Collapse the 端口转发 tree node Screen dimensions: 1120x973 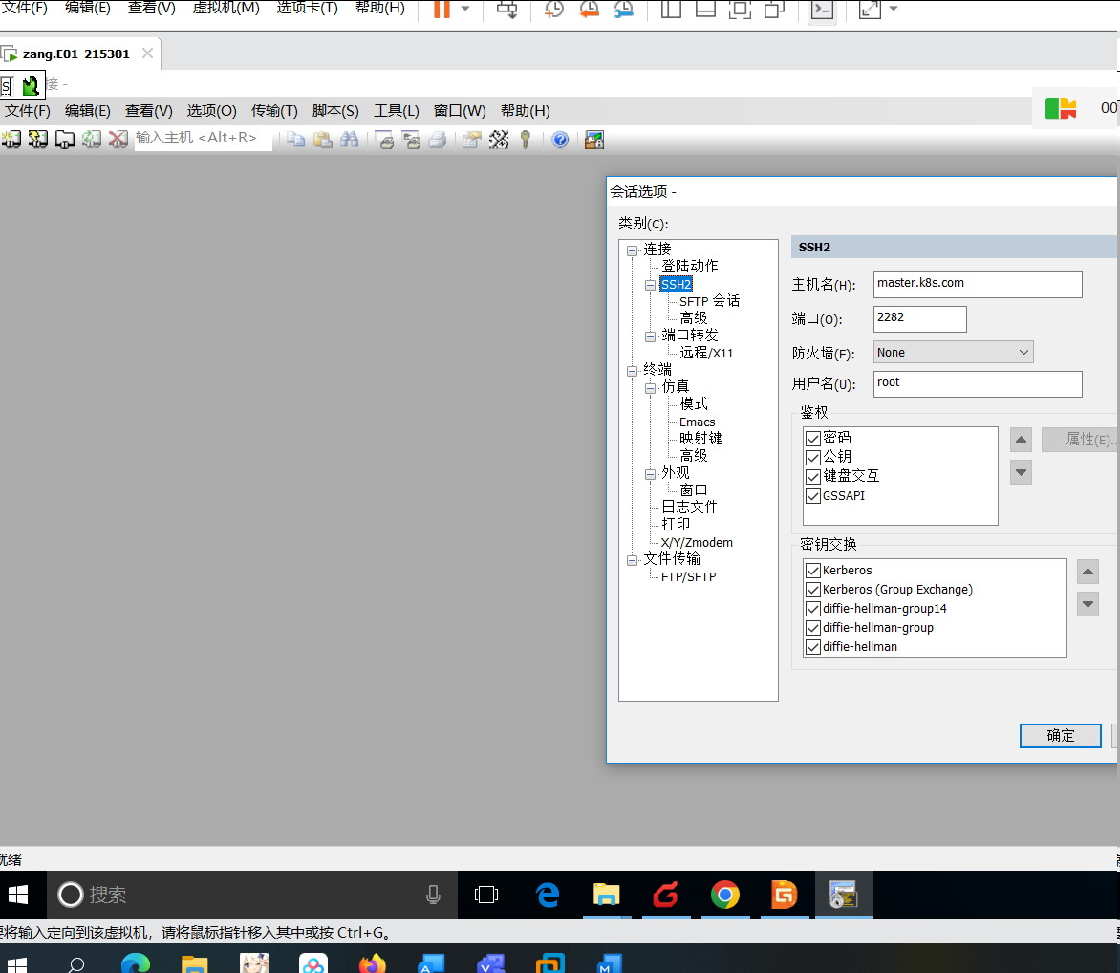click(650, 336)
